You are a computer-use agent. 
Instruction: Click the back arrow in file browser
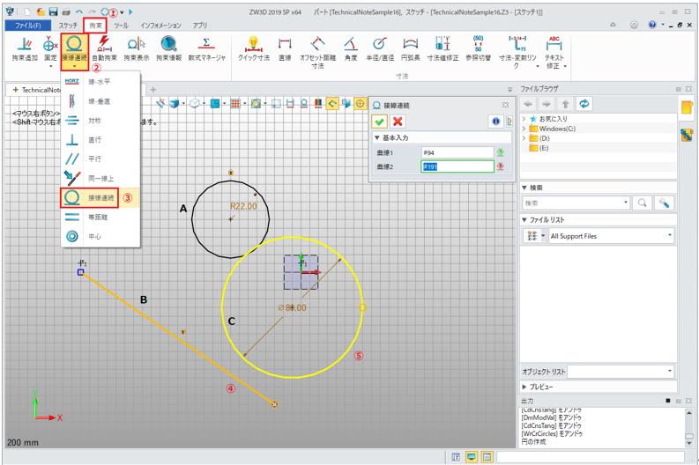[528, 104]
